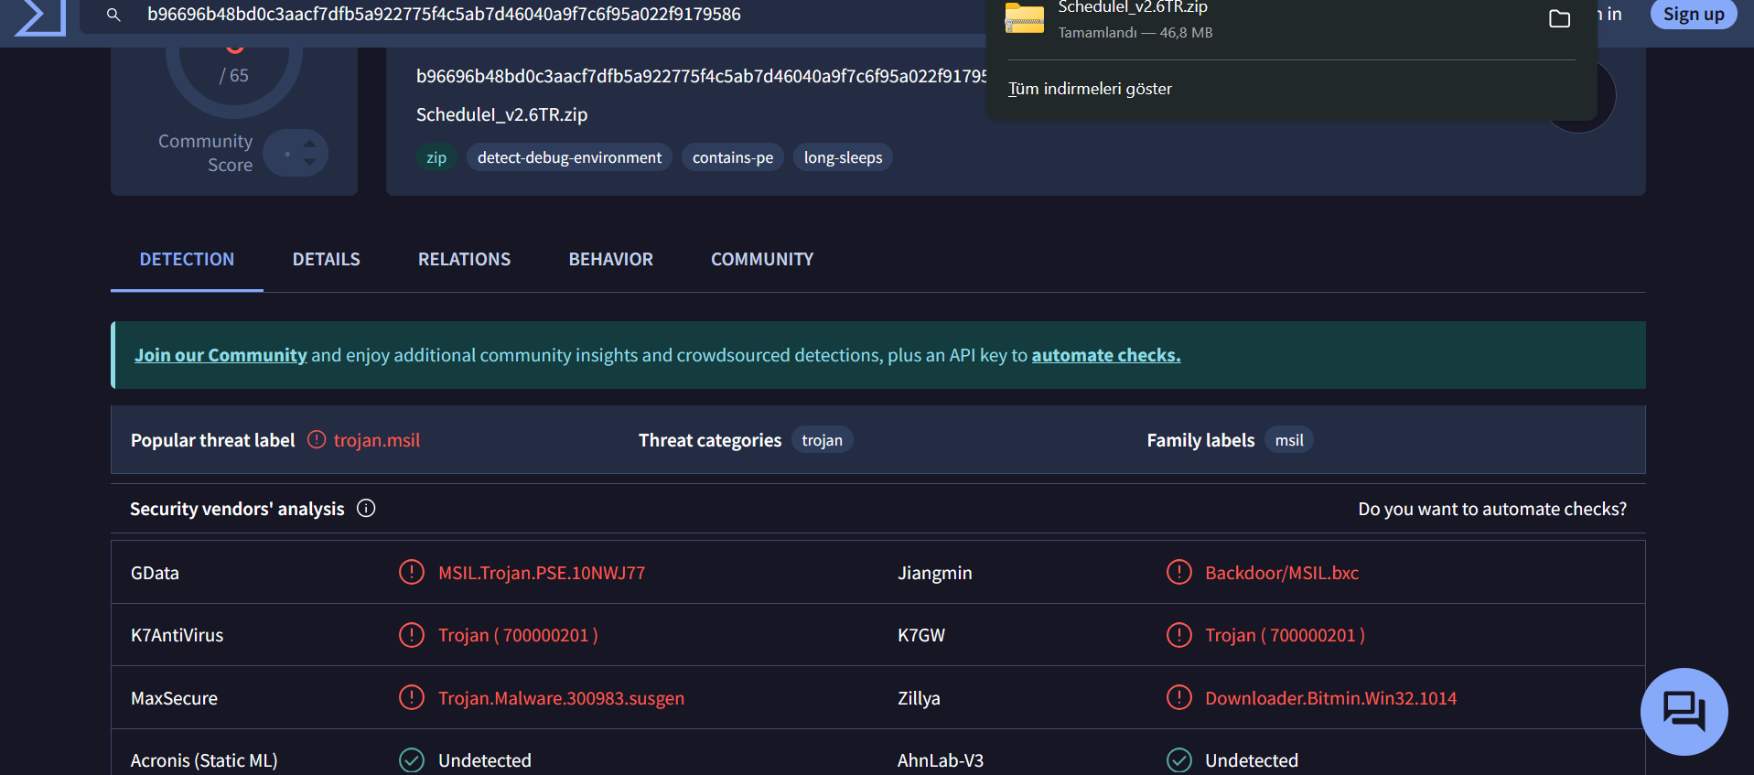Follow the 'automate checks.' link
The width and height of the screenshot is (1754, 775).
[1106, 355]
